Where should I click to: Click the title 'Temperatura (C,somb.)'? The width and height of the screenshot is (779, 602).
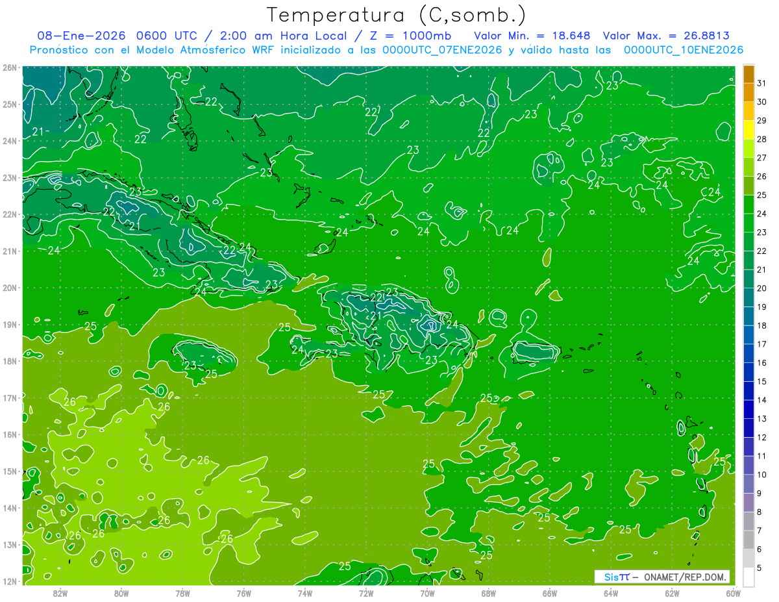[397, 15]
